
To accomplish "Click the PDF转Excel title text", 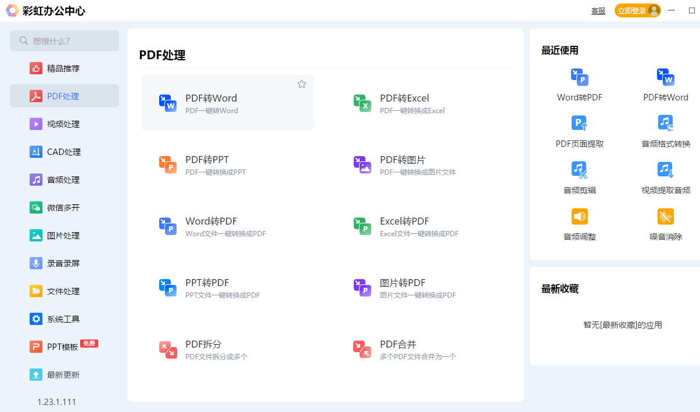I will pos(404,98).
